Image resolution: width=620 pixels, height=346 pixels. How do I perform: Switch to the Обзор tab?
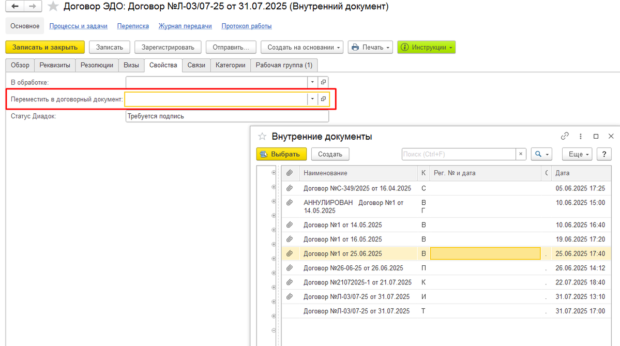pyautogui.click(x=20, y=65)
